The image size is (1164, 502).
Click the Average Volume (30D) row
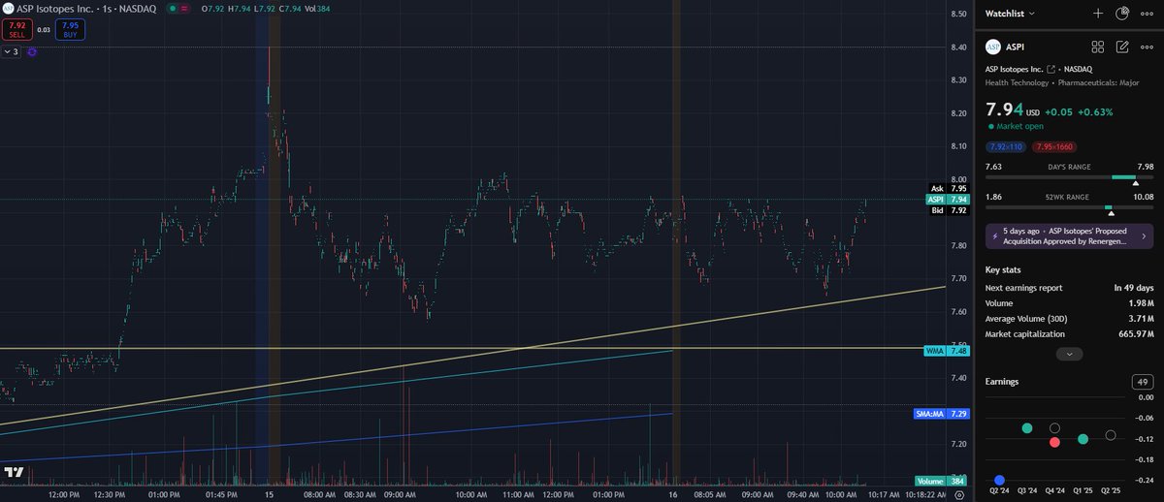point(1069,319)
